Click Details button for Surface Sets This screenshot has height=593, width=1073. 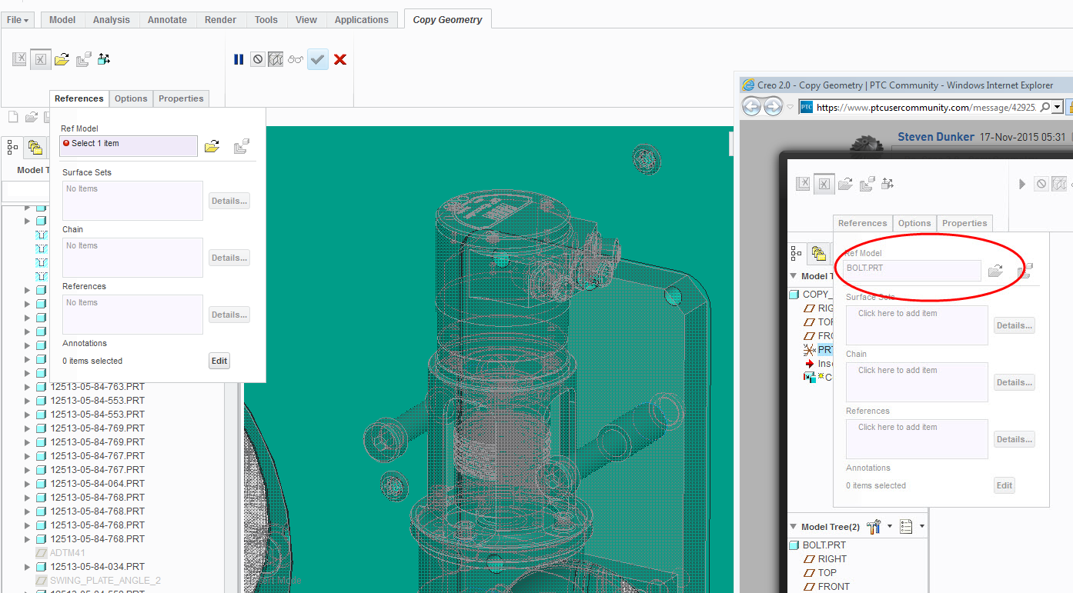point(229,201)
